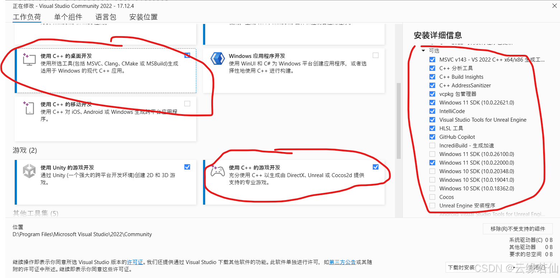560x278 pixels.
Task: Open the 第三方公告 link
Action: (342, 262)
